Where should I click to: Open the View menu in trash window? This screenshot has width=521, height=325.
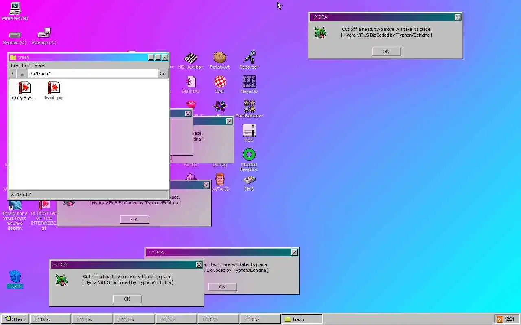pyautogui.click(x=39, y=65)
